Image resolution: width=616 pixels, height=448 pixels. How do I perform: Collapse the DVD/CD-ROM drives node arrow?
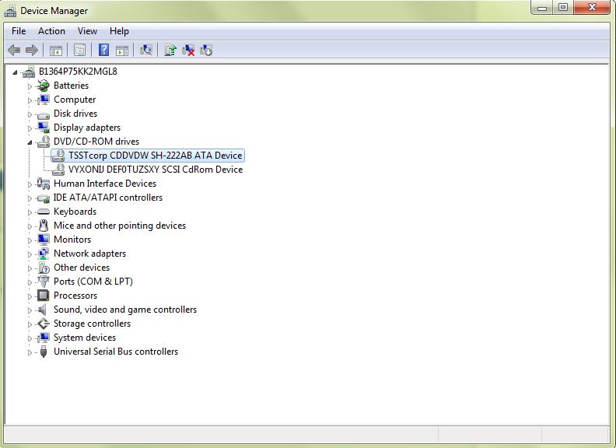(30, 142)
